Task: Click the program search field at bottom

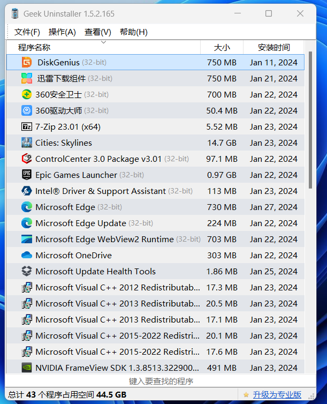Action: tap(161, 381)
